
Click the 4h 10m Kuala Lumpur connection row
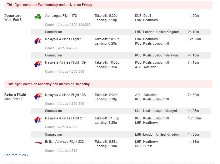[x=121, y=55]
